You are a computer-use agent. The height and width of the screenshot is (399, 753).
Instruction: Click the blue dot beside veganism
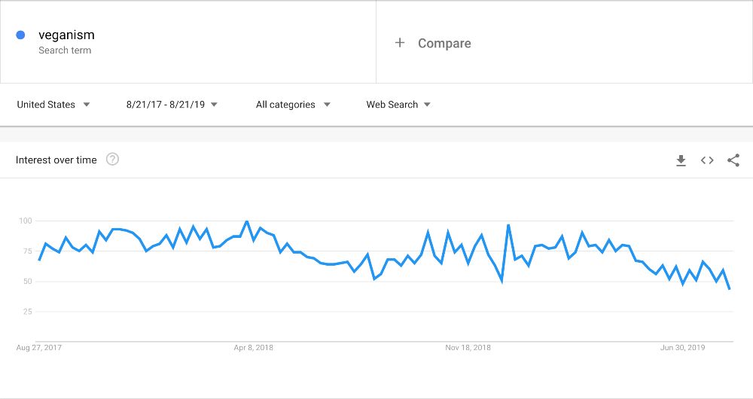coord(20,35)
